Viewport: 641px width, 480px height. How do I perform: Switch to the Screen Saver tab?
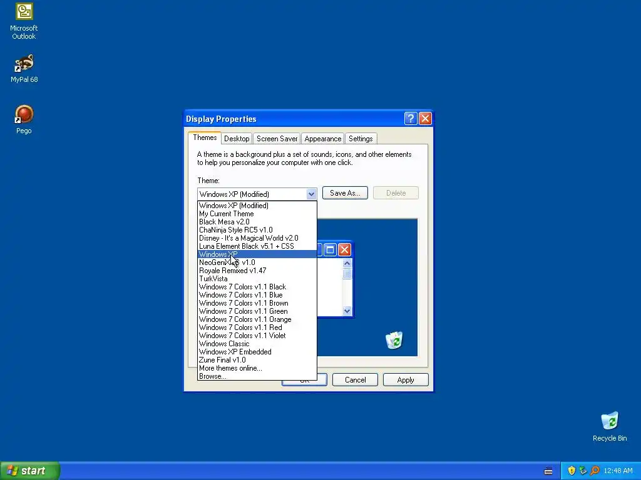pos(277,139)
